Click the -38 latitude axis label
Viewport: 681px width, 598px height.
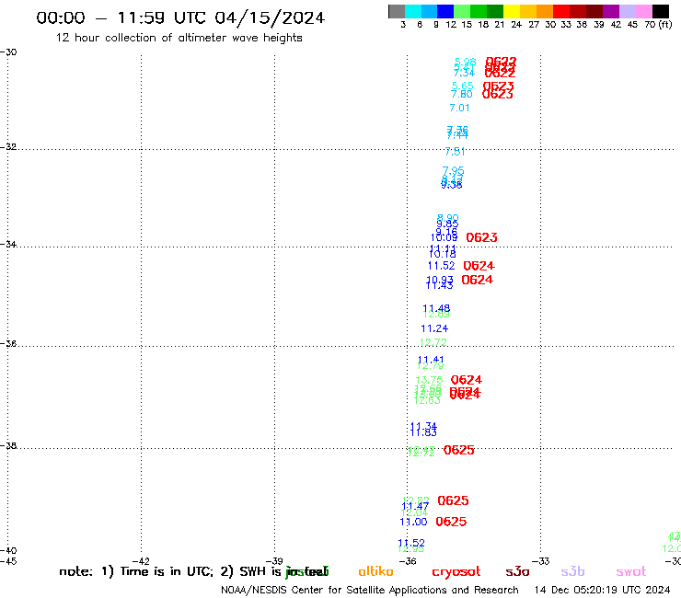click(8, 446)
